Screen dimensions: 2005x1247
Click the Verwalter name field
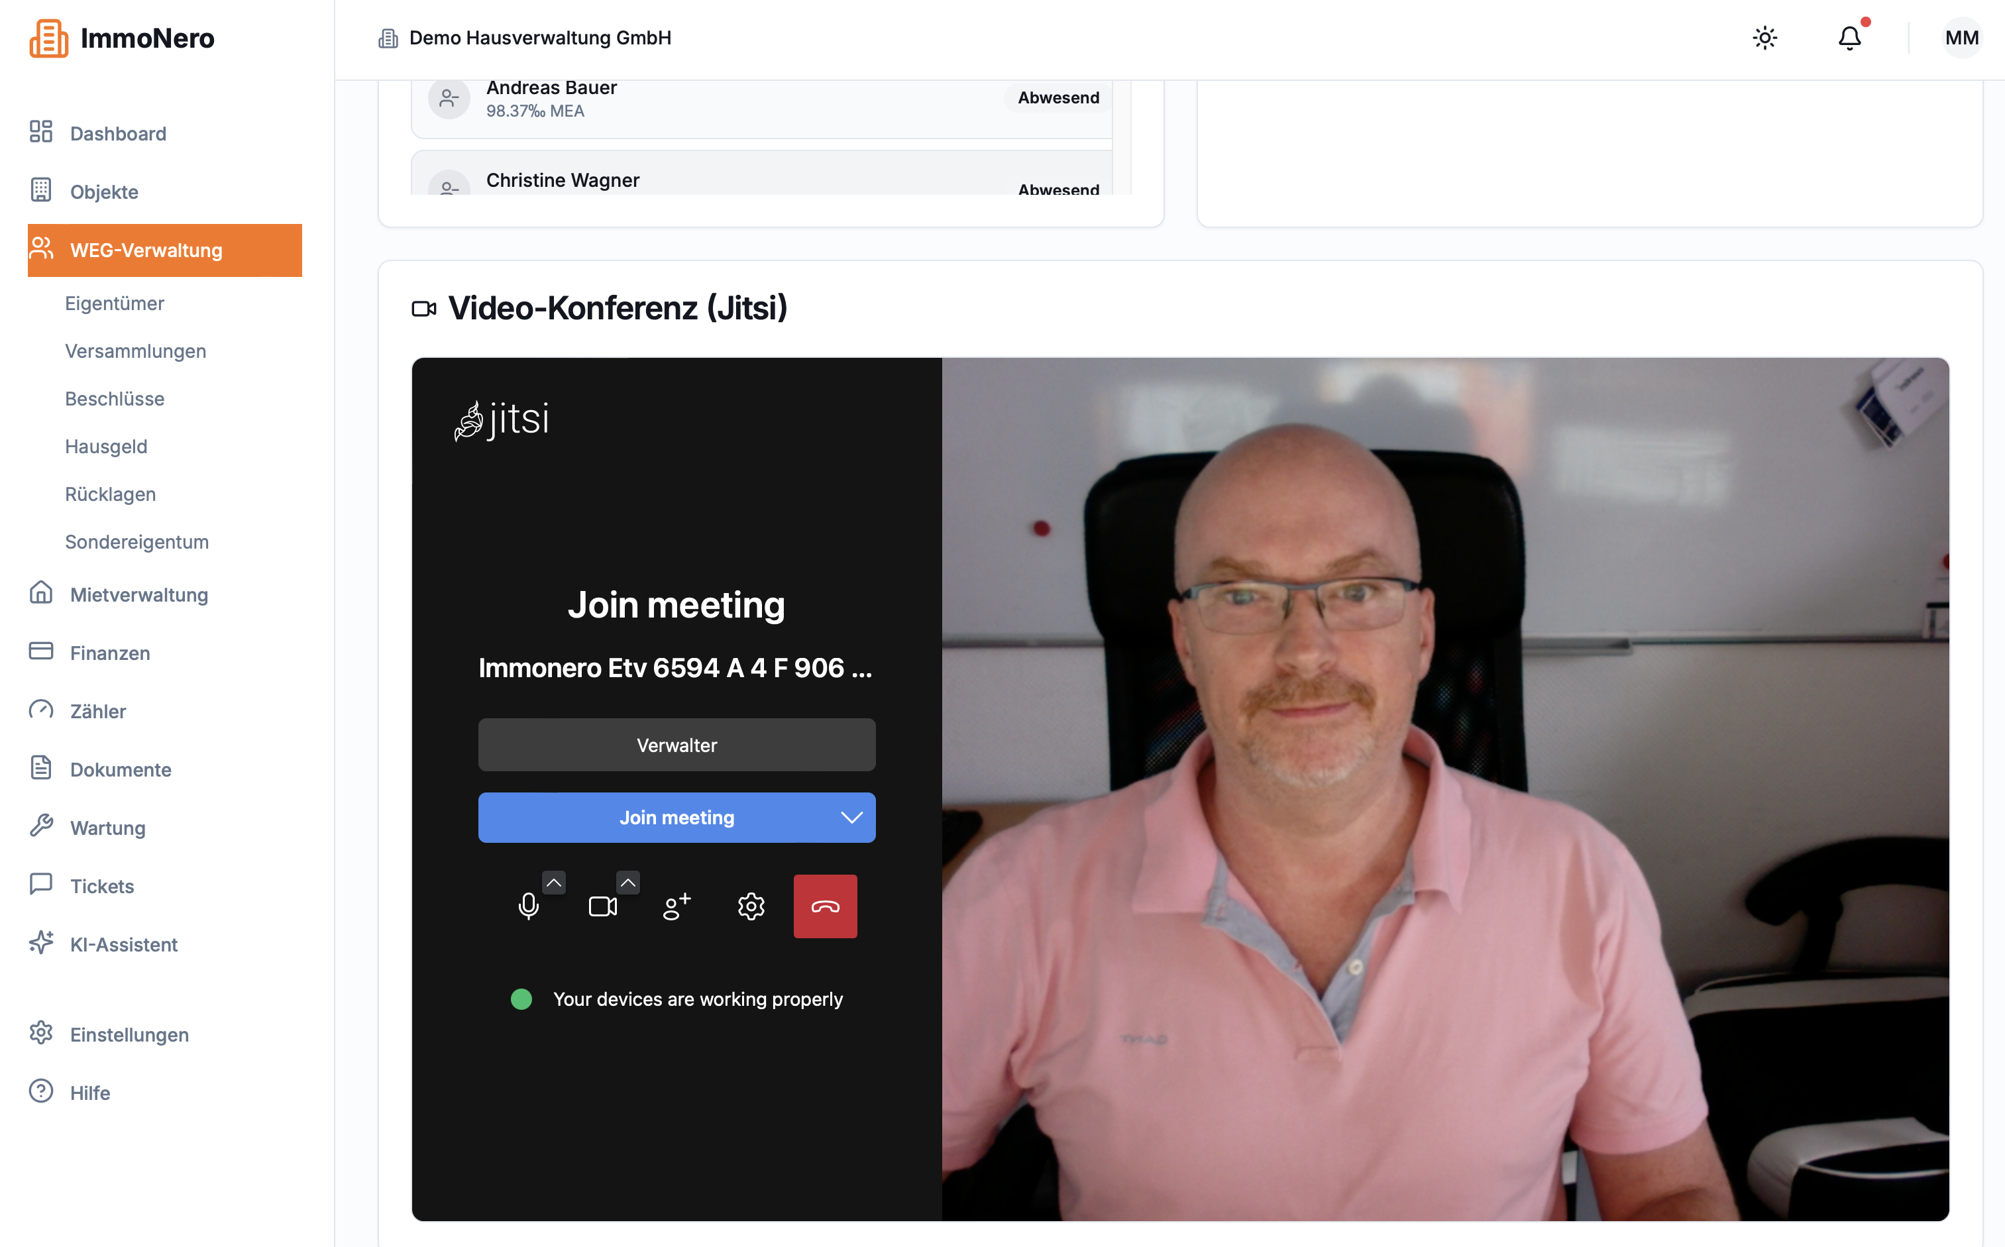pyautogui.click(x=677, y=745)
